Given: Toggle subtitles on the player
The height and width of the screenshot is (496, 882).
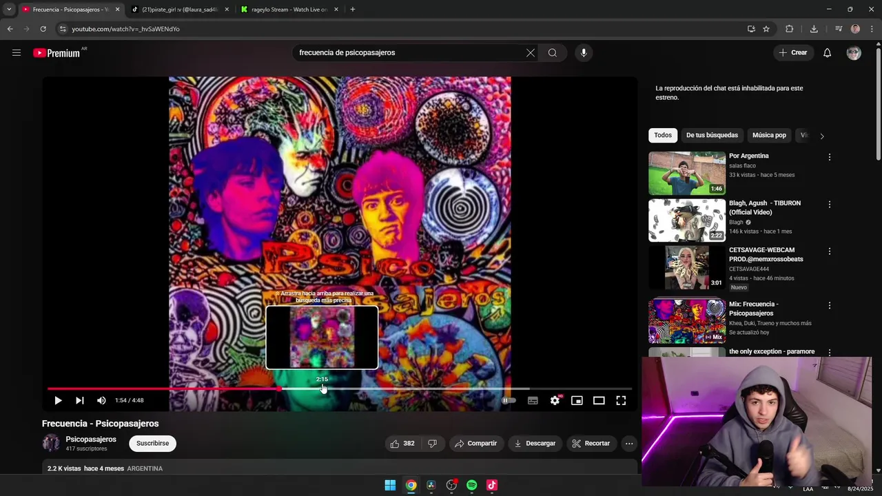Looking at the screenshot, I should [x=533, y=400].
